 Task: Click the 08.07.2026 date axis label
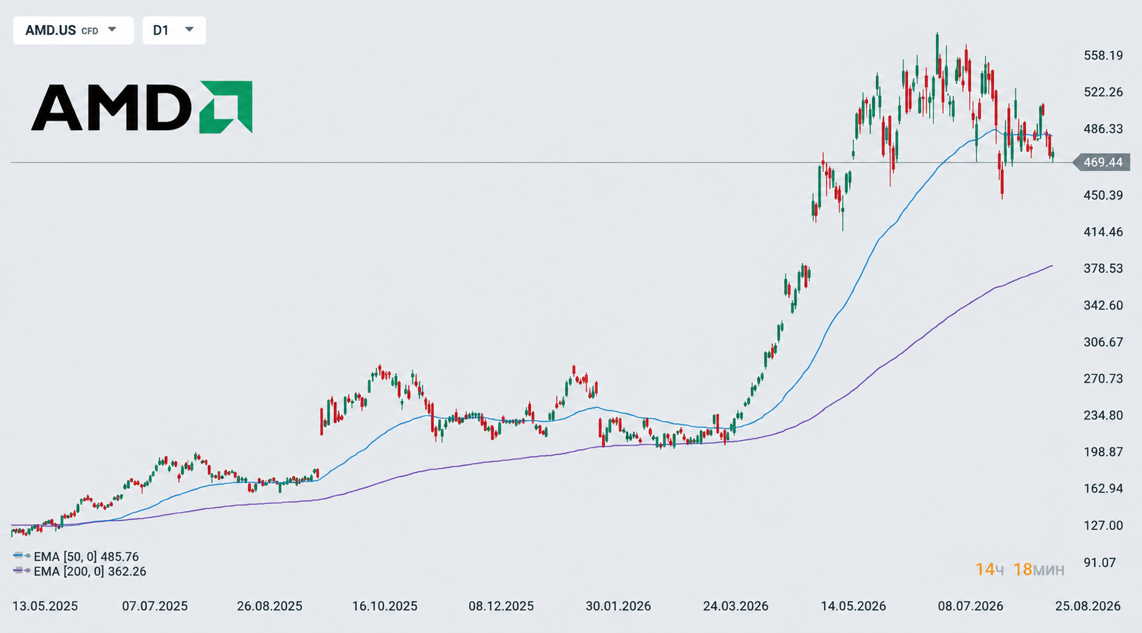tap(970, 606)
